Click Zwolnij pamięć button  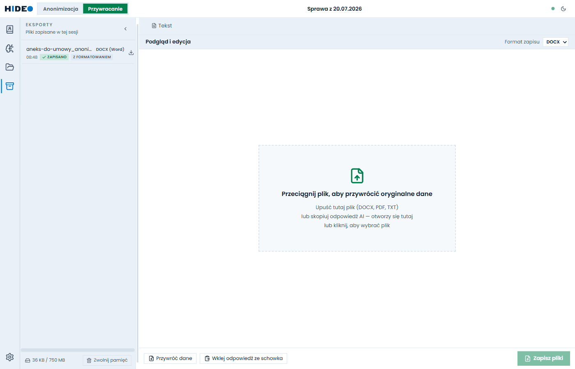click(x=107, y=360)
